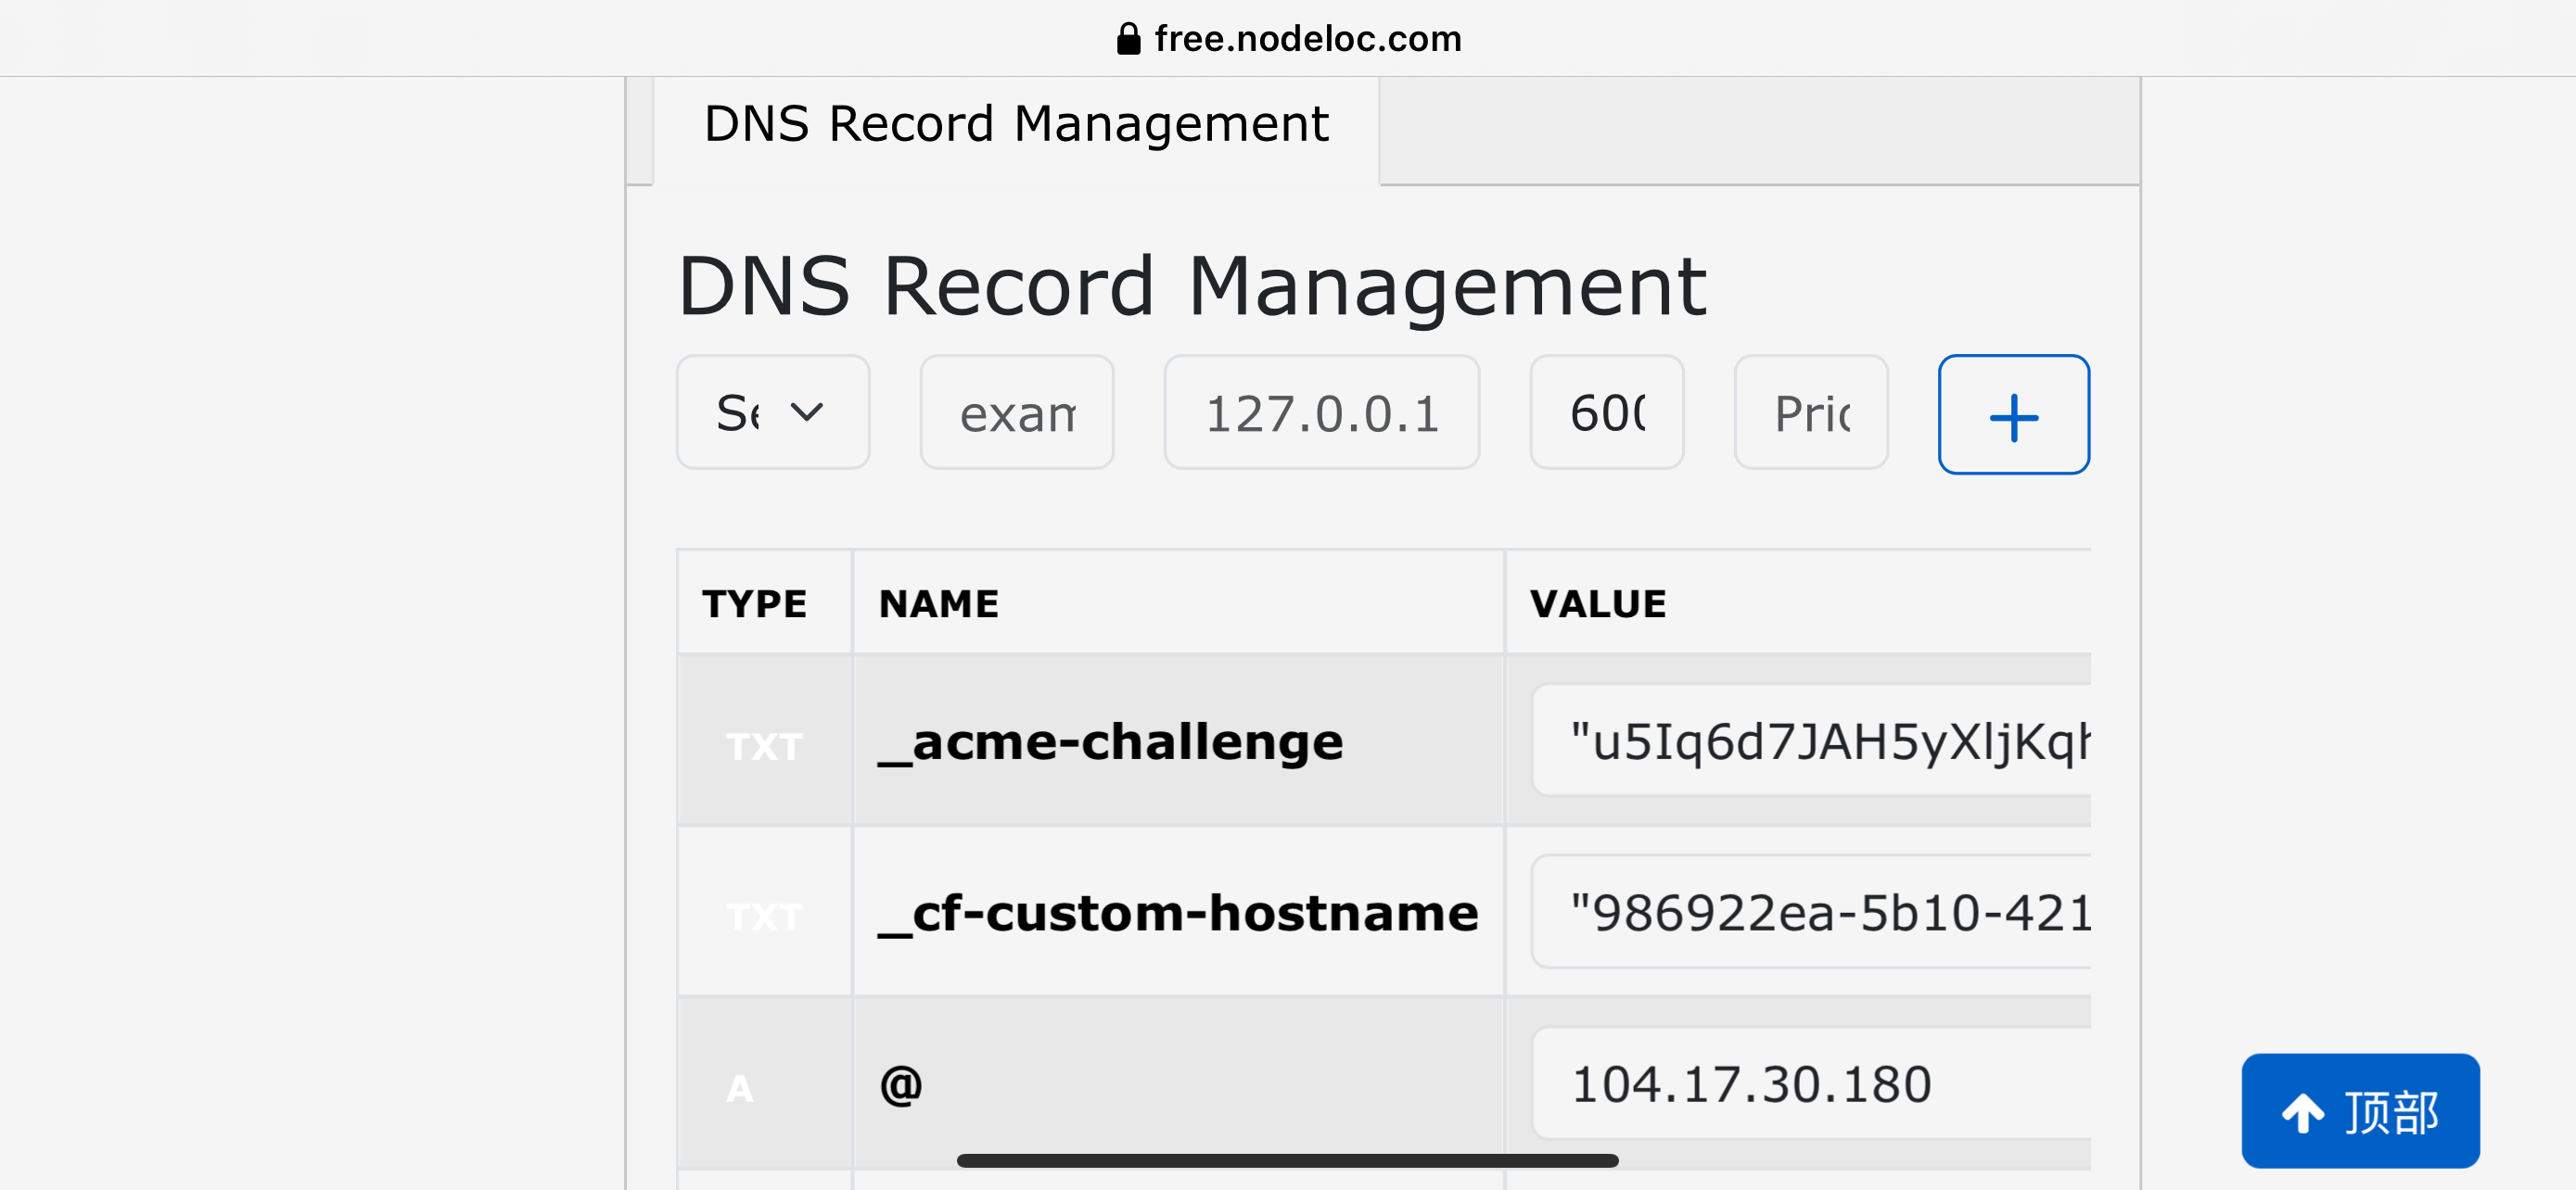Focus the Priority input field
Screen dimensions: 2576x1190
[x=1810, y=411]
